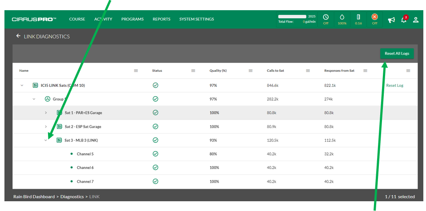Collapse the ICI5 LINK Sats row
Screen dimensions: 426x211
[x=22, y=85]
